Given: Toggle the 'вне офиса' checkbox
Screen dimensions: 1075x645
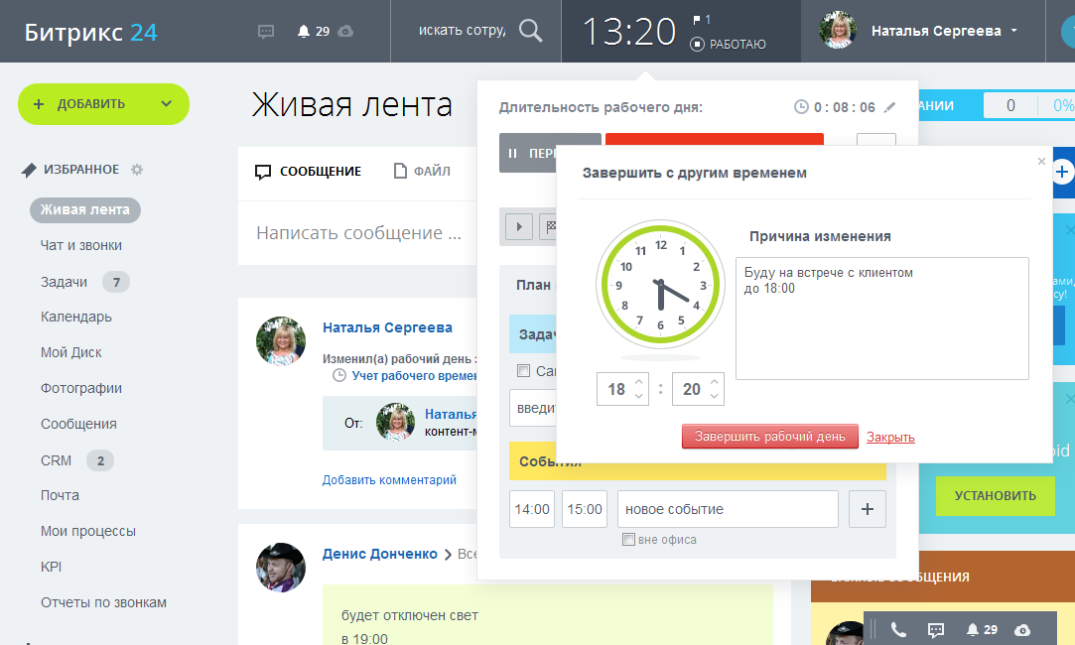Looking at the screenshot, I should (x=628, y=540).
